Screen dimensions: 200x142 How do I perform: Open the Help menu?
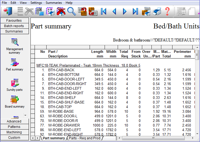pos(69,2)
